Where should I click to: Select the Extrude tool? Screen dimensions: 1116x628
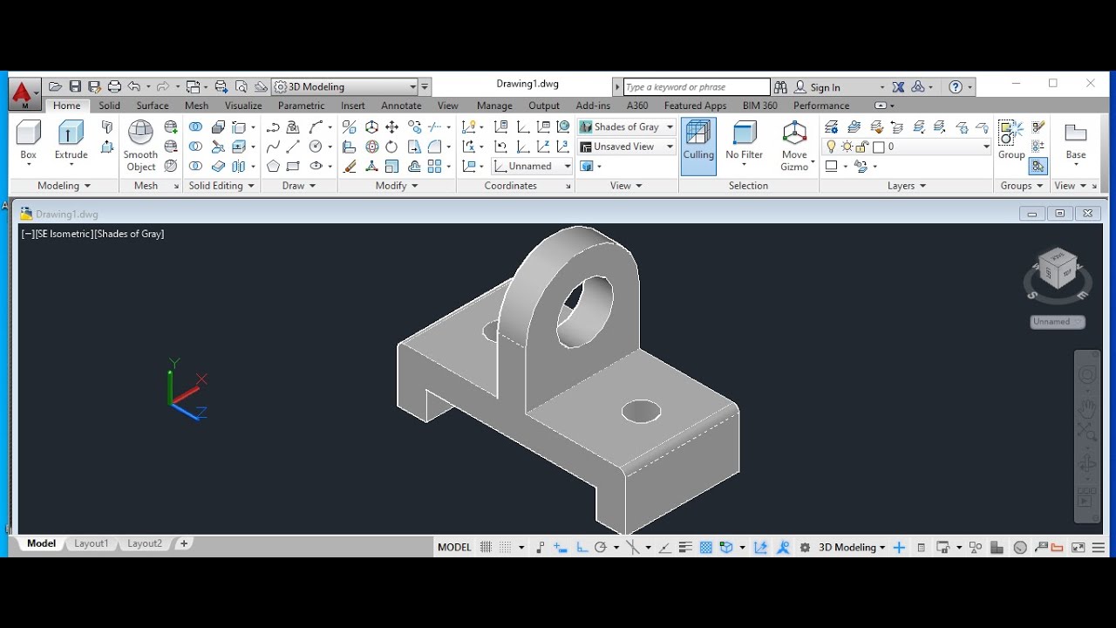[71, 140]
